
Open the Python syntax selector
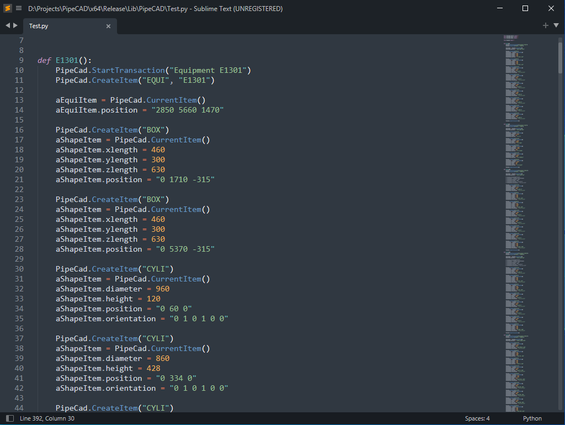click(532, 418)
